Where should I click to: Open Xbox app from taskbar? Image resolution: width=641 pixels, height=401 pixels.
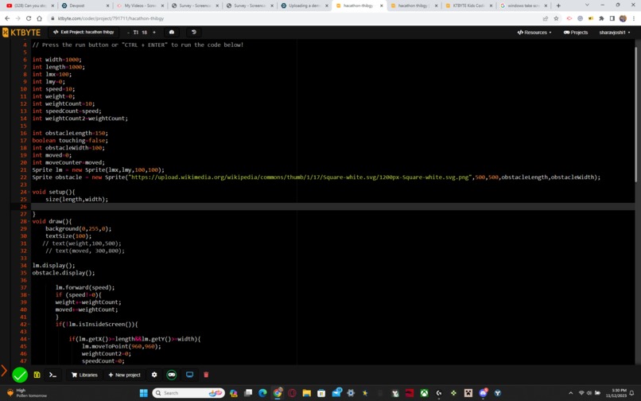point(425,393)
